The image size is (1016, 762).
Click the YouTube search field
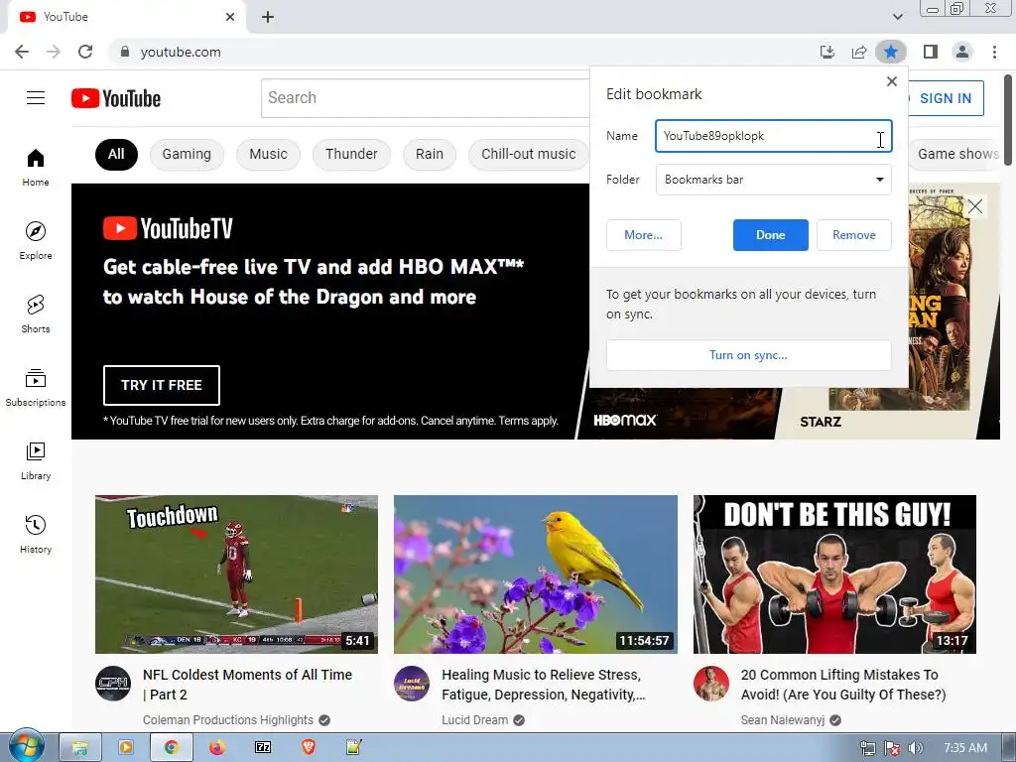[x=425, y=98]
